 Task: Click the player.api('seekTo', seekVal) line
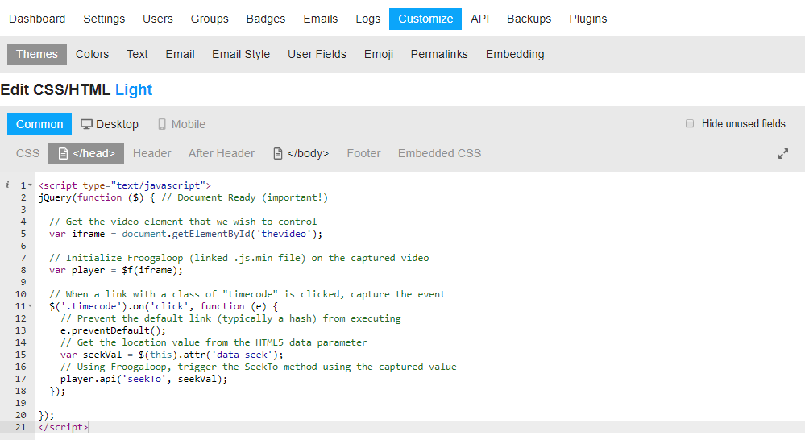pos(143,379)
